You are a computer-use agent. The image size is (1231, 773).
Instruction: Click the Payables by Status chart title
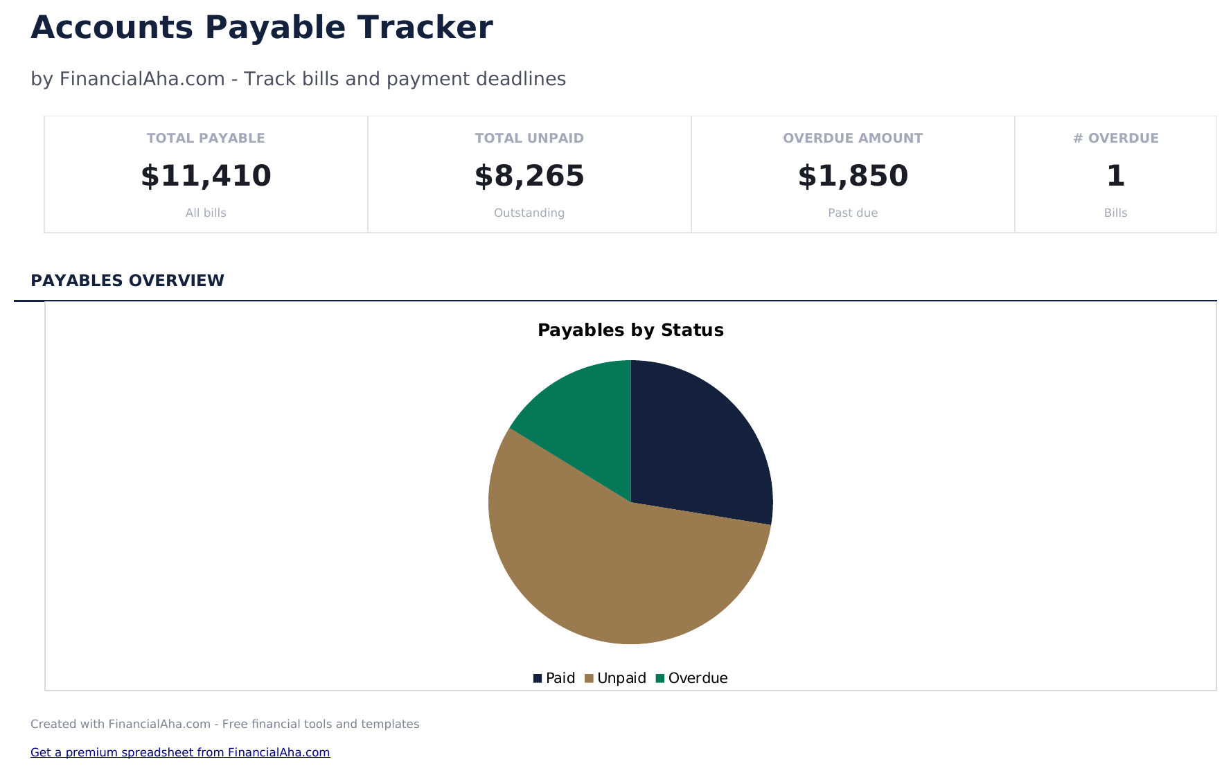[x=630, y=330]
